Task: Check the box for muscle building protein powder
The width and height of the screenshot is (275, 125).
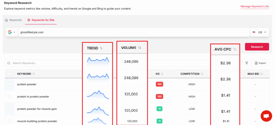Action: click(10, 121)
